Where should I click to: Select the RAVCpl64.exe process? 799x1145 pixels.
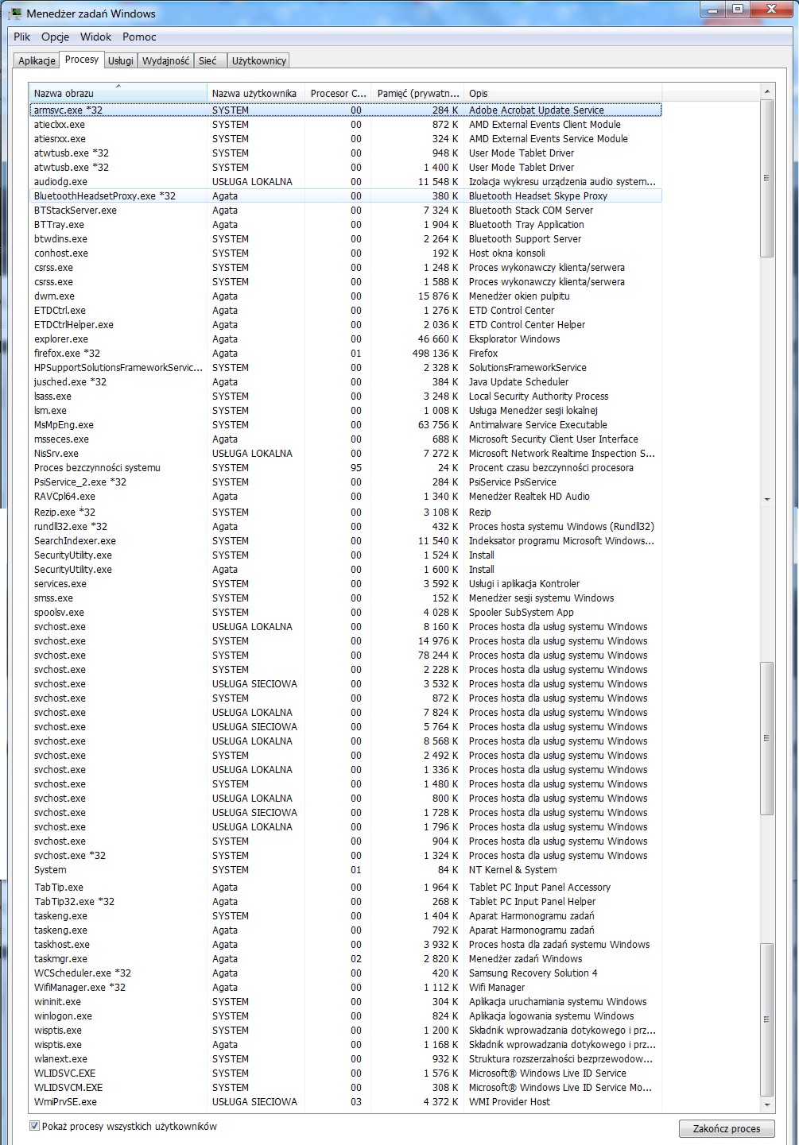point(345,497)
